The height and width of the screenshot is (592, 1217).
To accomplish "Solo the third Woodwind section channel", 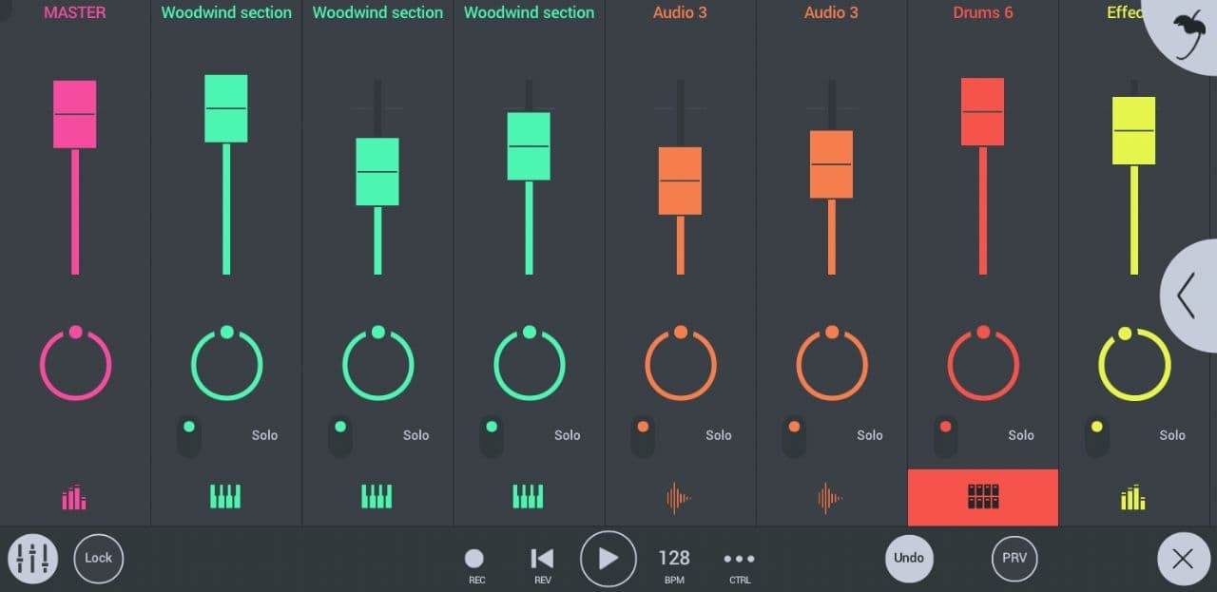I will click(x=568, y=435).
